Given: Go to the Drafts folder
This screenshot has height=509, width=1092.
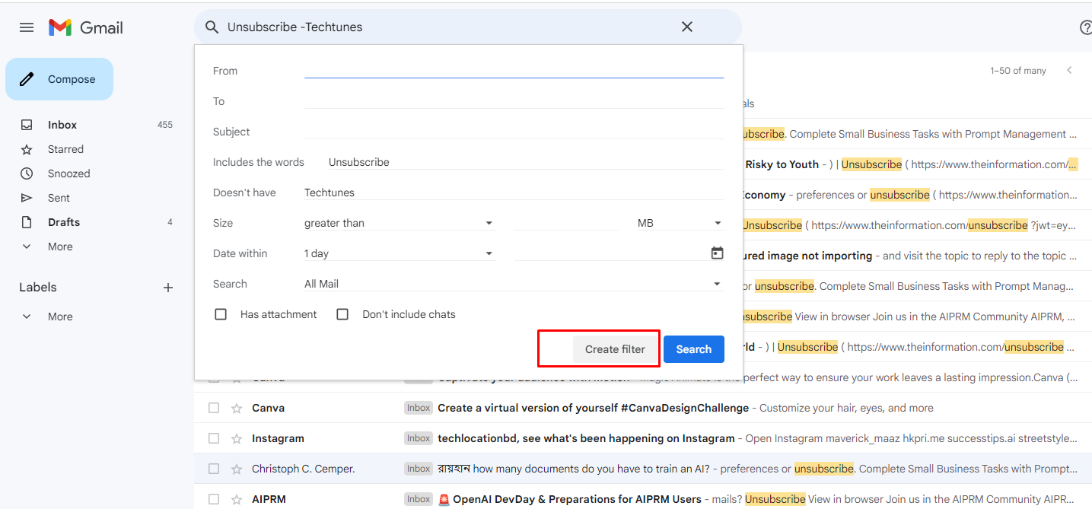Looking at the screenshot, I should 64,222.
